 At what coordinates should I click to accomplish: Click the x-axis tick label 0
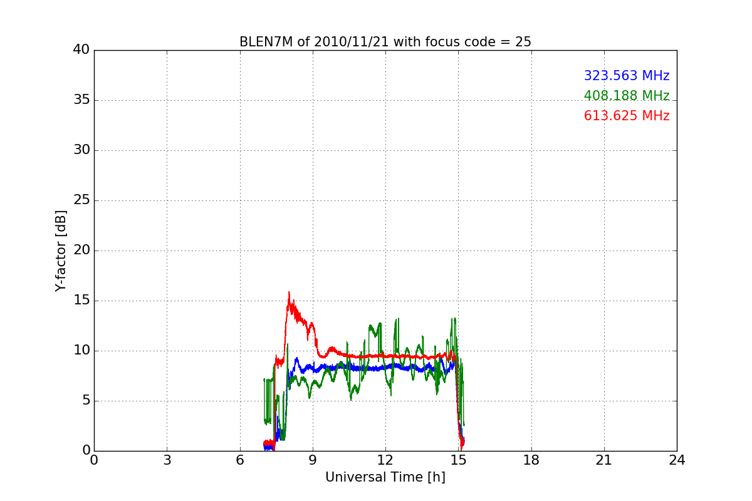coord(94,460)
